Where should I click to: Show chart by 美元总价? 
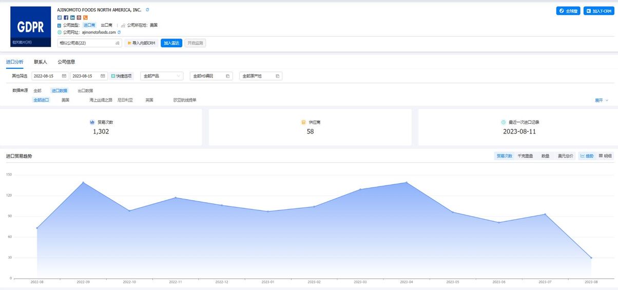(x=566, y=156)
